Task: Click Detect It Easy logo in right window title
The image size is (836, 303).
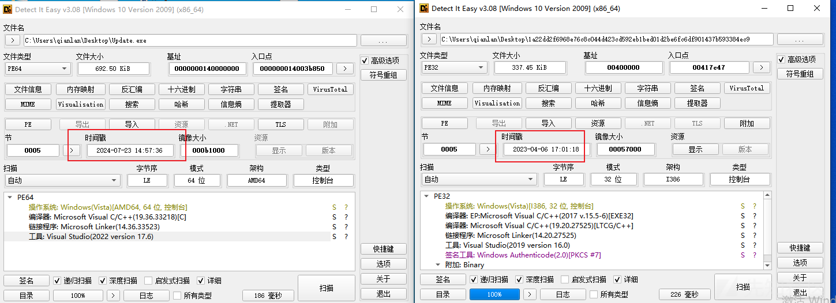Action: coord(424,9)
